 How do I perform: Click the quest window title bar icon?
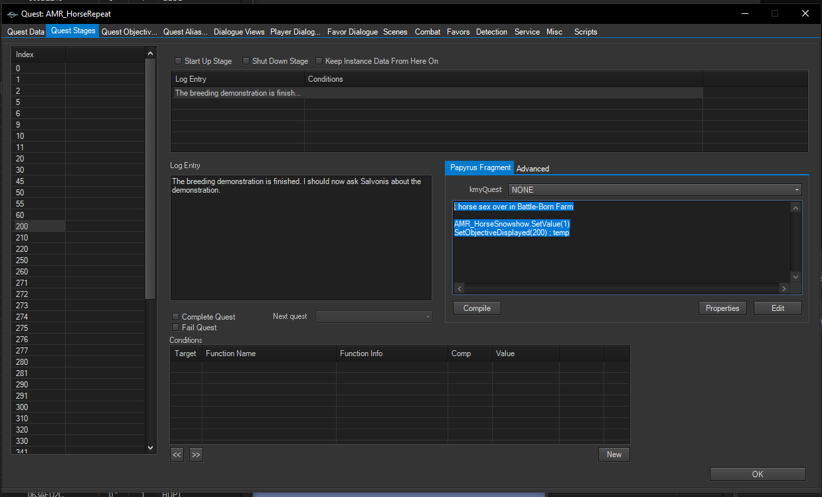tap(11, 13)
